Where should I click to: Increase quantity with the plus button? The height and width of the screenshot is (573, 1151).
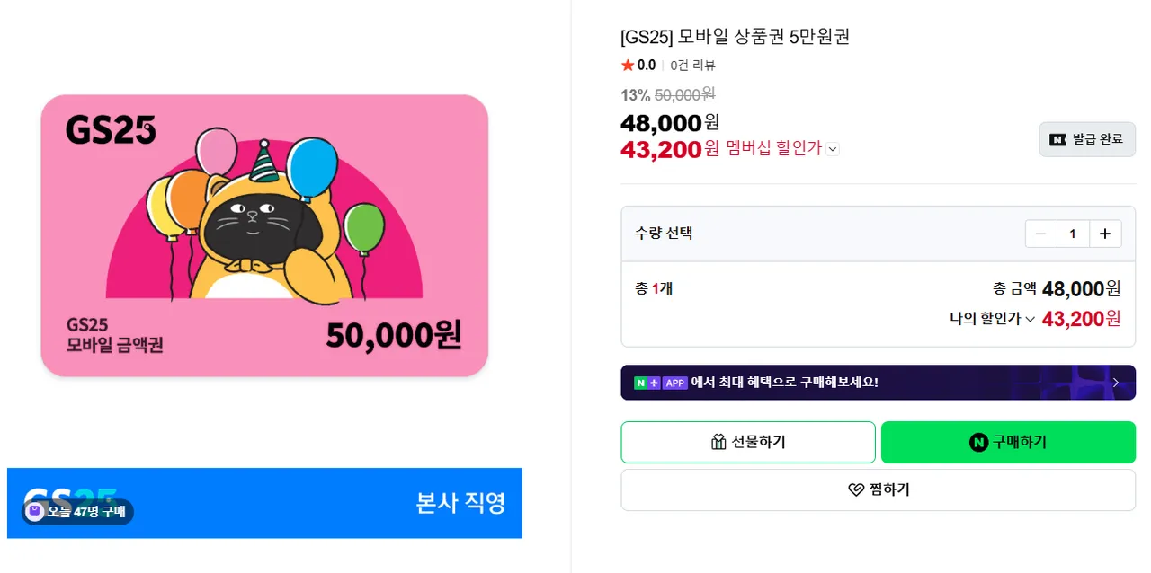click(x=1105, y=234)
